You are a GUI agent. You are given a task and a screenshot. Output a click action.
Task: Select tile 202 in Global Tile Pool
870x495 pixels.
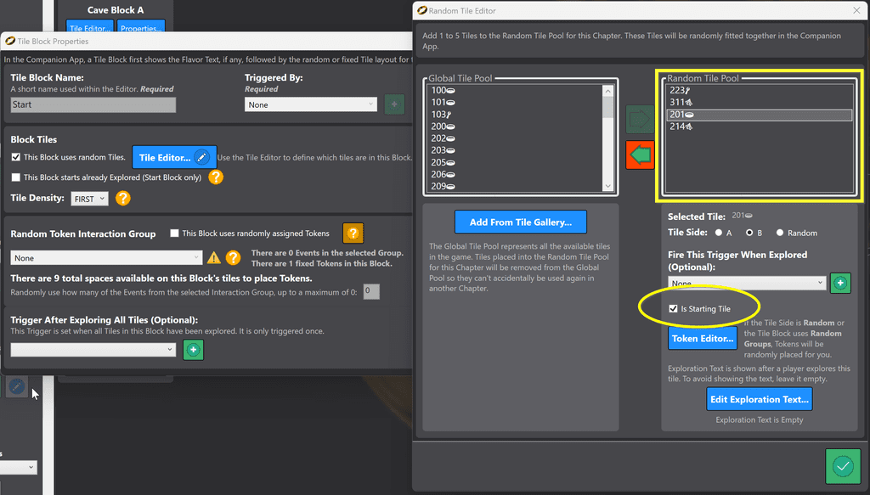click(515, 138)
